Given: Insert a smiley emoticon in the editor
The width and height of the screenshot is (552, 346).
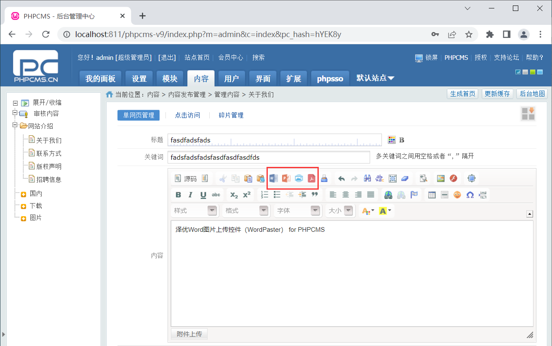Looking at the screenshot, I should tap(457, 194).
